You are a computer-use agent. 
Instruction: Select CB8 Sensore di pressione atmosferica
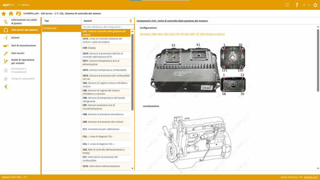(x=106, y=114)
